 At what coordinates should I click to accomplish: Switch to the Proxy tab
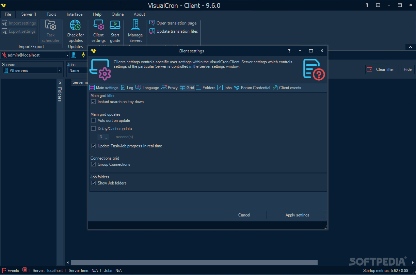click(170, 88)
